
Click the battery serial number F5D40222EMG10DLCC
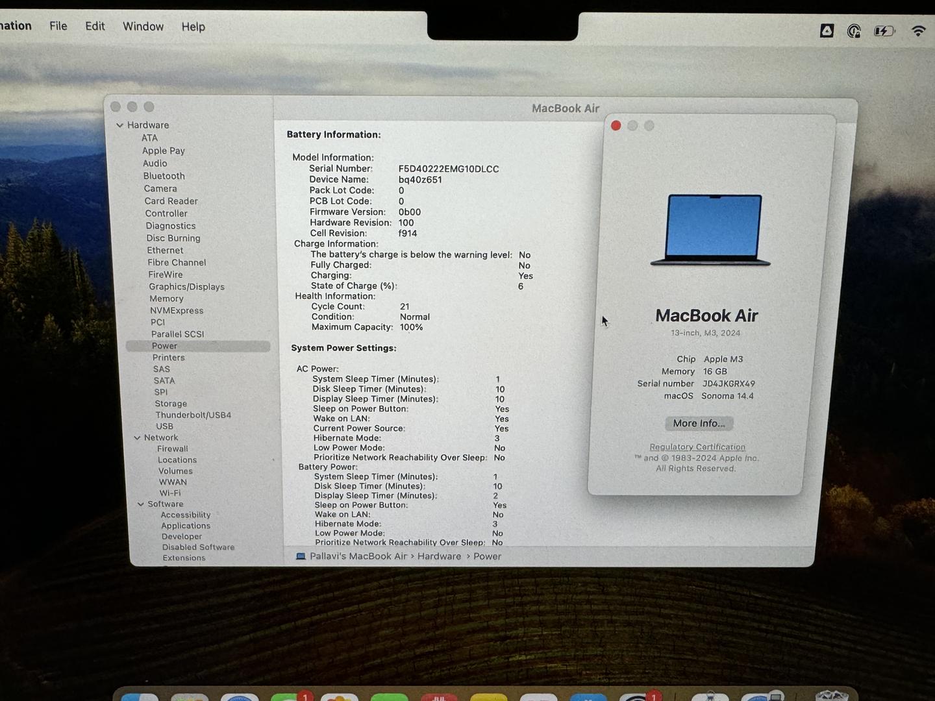pyautogui.click(x=449, y=169)
